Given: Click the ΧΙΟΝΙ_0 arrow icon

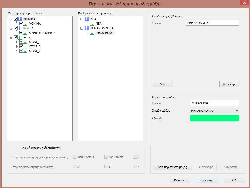Looking at the screenshot, I should pyautogui.click(x=25, y=51).
